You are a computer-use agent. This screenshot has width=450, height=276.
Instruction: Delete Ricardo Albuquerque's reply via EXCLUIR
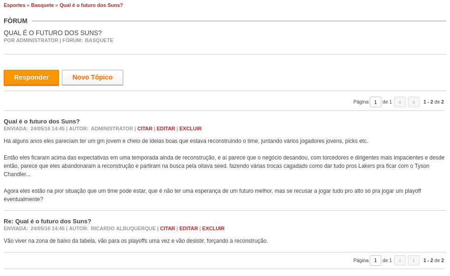pyautogui.click(x=213, y=228)
